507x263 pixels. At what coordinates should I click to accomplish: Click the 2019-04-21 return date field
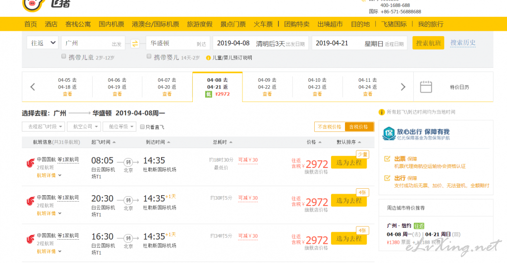359,43
